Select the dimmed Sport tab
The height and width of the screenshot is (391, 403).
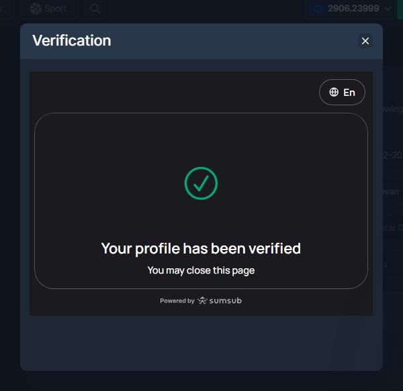[48, 9]
